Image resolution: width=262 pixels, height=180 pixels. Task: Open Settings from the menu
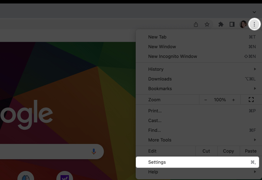(x=198, y=162)
